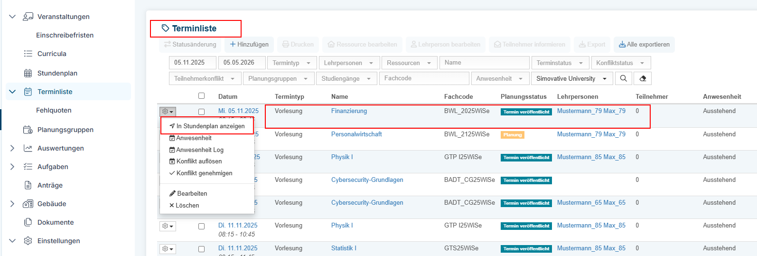Click the Planungsgruppen icon in sidebar
Image resolution: width=757 pixels, height=256 pixels.
point(28,130)
